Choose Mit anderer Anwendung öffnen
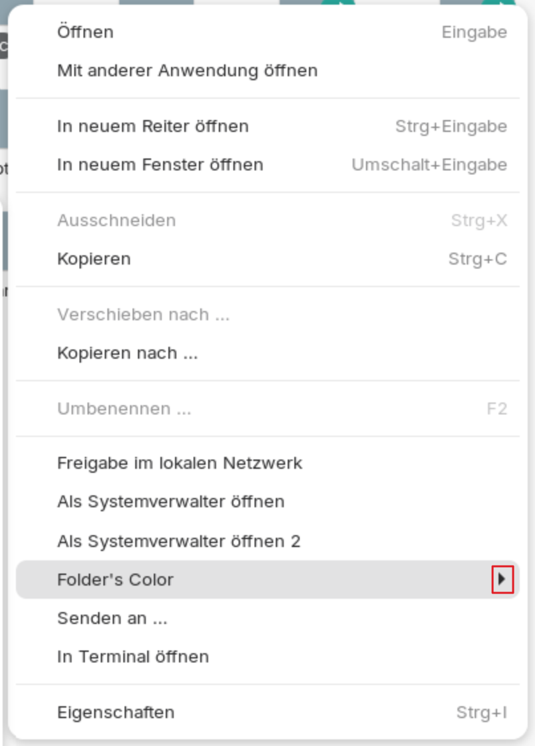Screen dimensions: 535x746 click(187, 70)
